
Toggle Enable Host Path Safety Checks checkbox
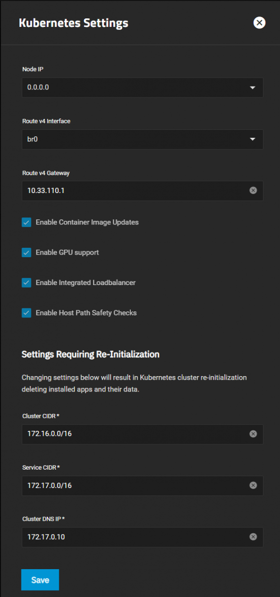pyautogui.click(x=26, y=313)
